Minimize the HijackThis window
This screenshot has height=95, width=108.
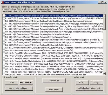tap(99, 2)
